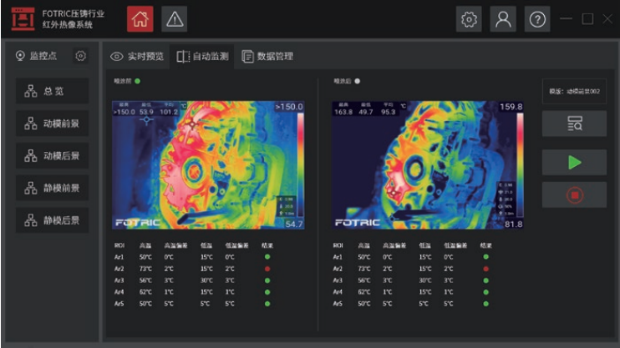Stop monitoring with red stop button

[x=574, y=194]
